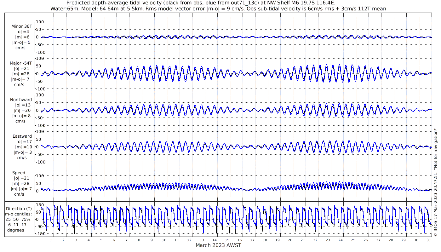The image size is (441, 252).
Task: Click day 13 tick label on time axis
Action: point(202,240)
